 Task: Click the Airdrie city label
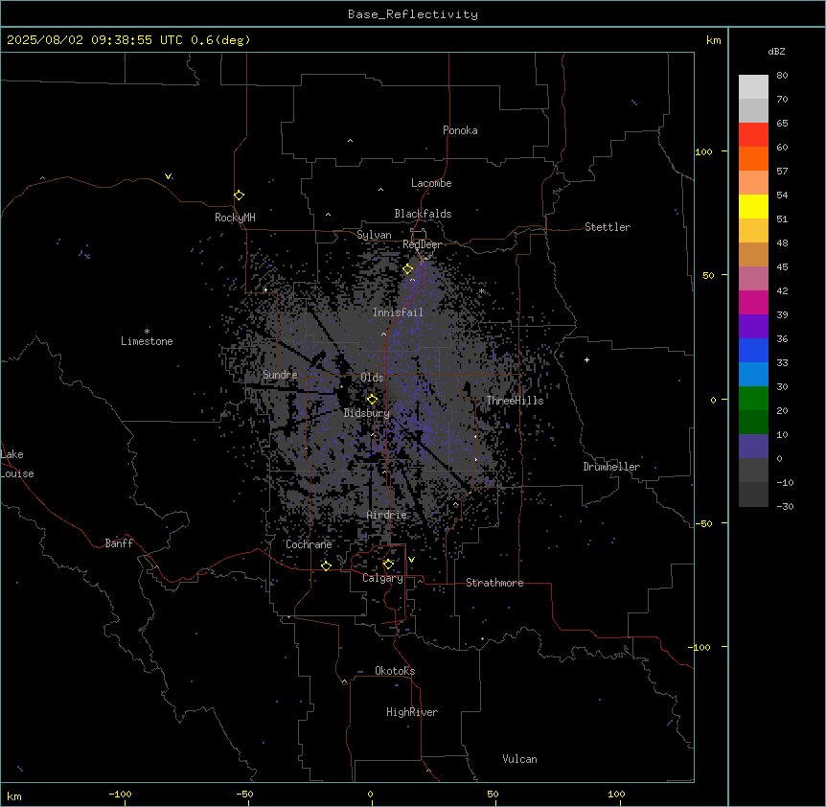tap(387, 515)
